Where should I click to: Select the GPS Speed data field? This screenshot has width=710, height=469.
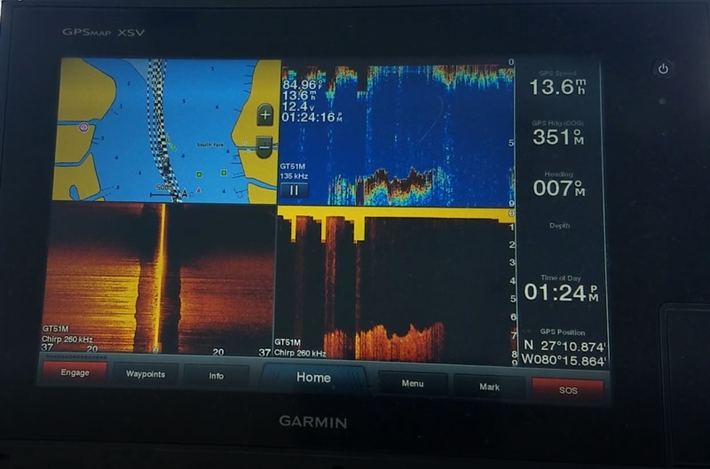(558, 83)
